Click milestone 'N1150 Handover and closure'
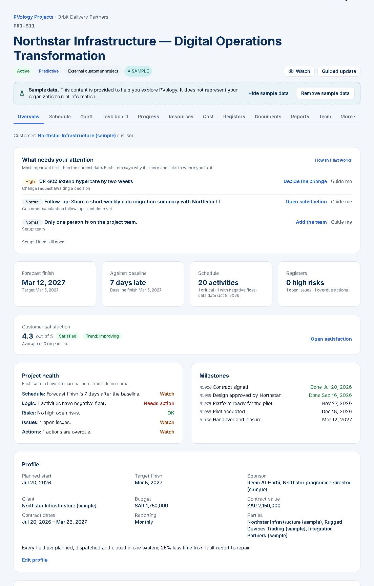 pos(231,420)
